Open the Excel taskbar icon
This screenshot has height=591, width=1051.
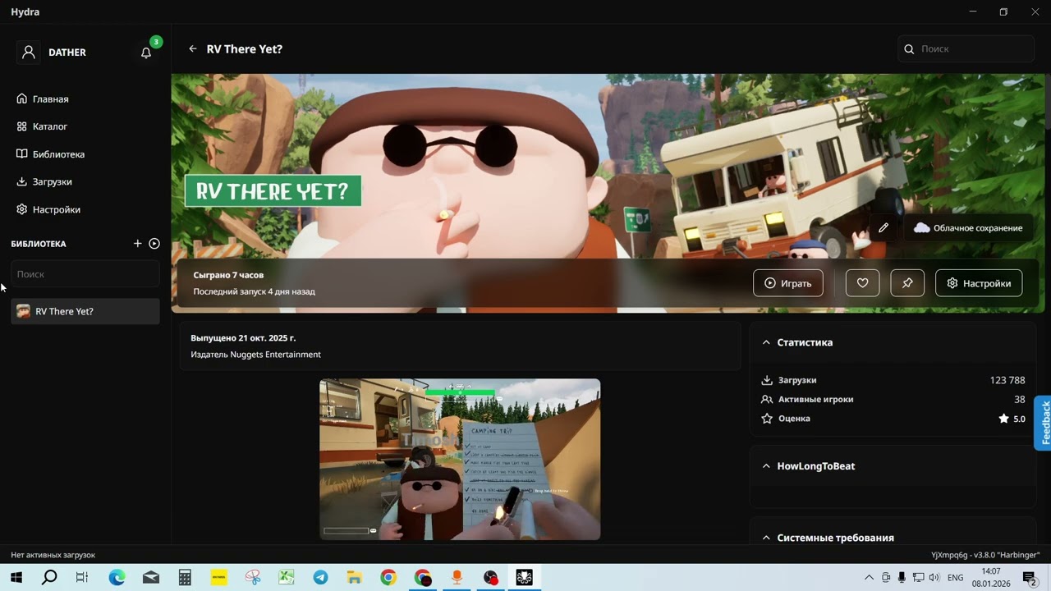[287, 578]
